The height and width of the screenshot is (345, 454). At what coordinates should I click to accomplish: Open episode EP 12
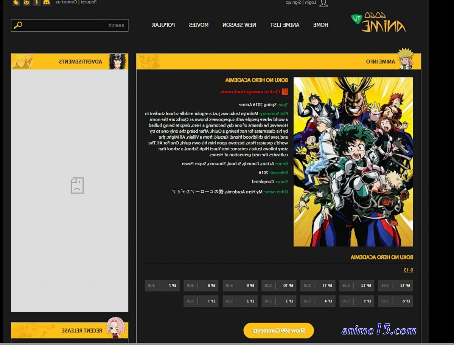click(x=357, y=285)
